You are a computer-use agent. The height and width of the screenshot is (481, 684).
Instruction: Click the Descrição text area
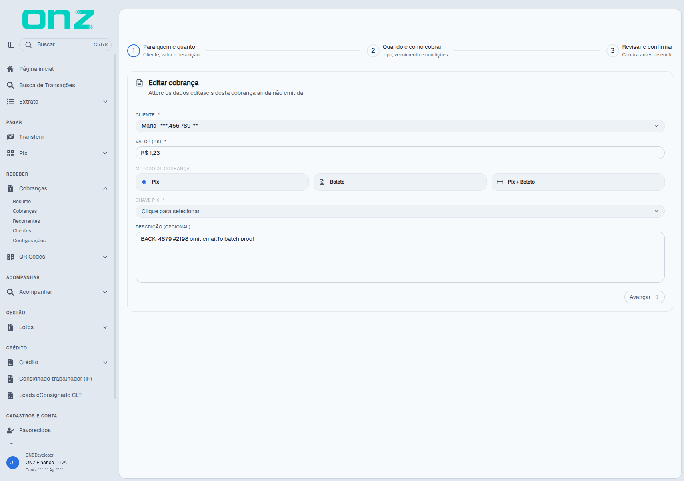point(400,257)
